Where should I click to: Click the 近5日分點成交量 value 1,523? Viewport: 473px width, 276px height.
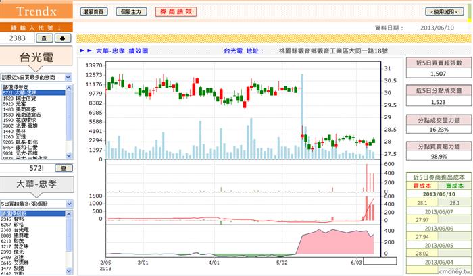tap(439, 102)
